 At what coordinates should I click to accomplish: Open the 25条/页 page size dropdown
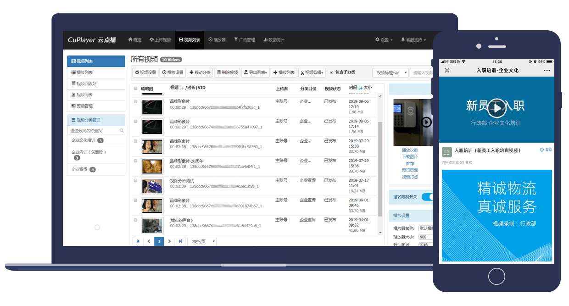(201, 241)
